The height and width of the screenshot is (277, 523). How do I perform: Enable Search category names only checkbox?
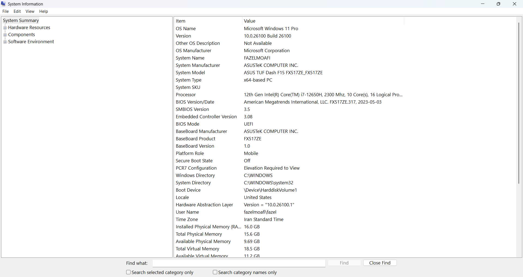(215, 272)
